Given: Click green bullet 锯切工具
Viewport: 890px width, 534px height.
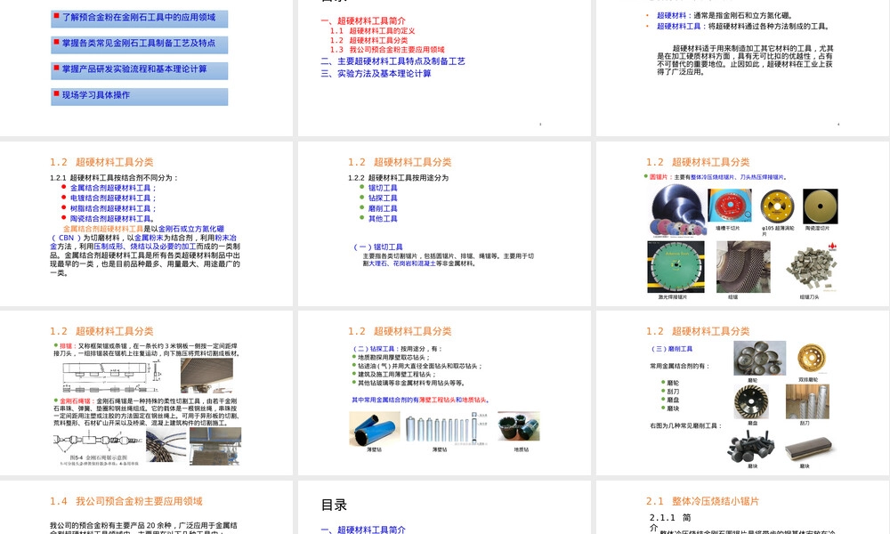Looking at the screenshot, I should tap(383, 188).
